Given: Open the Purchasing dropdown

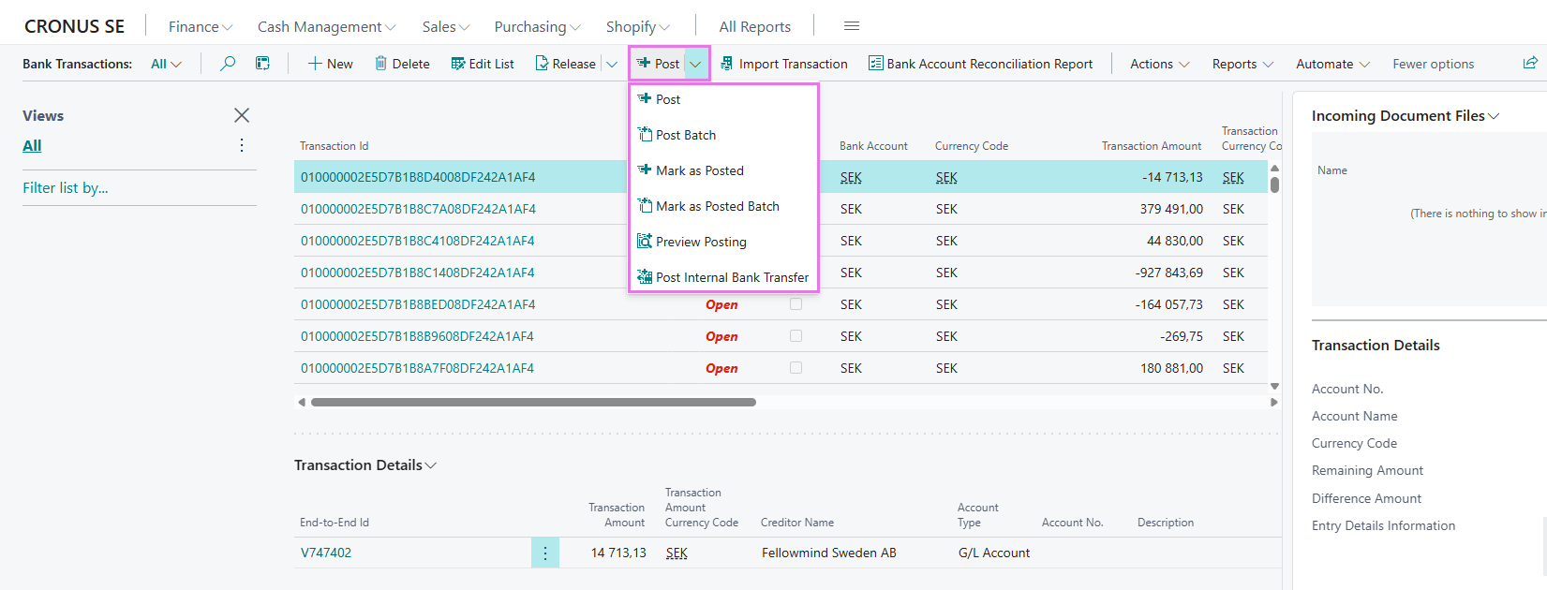Looking at the screenshot, I should coord(537,26).
